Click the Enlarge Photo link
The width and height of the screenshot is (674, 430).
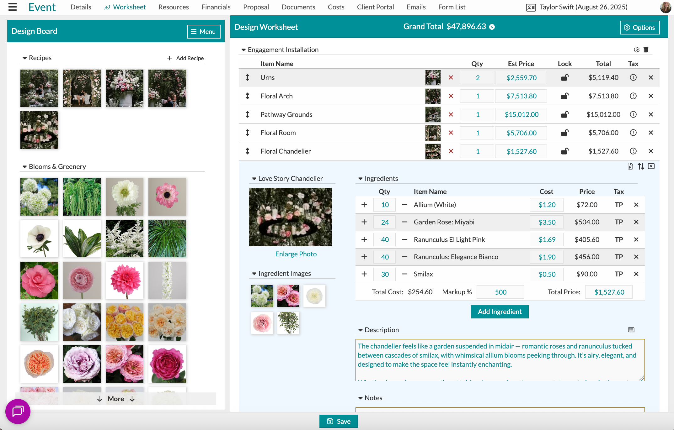(x=296, y=254)
